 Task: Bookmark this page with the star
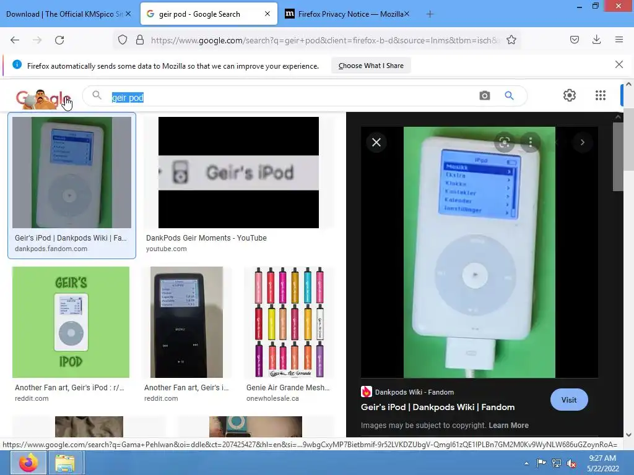coord(511,40)
